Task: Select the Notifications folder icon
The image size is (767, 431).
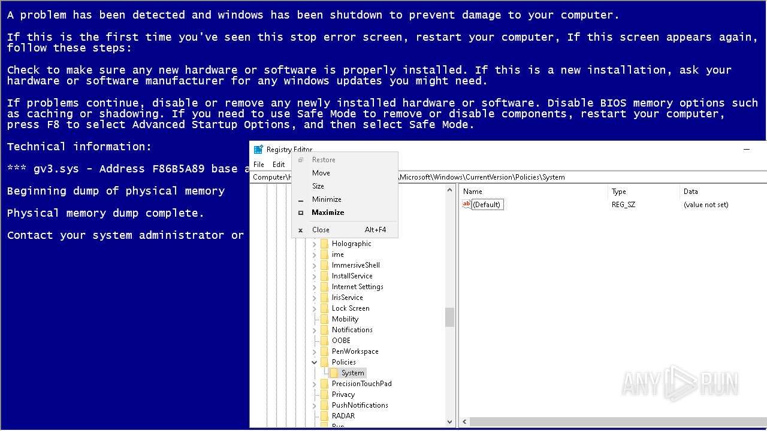Action: [324, 330]
